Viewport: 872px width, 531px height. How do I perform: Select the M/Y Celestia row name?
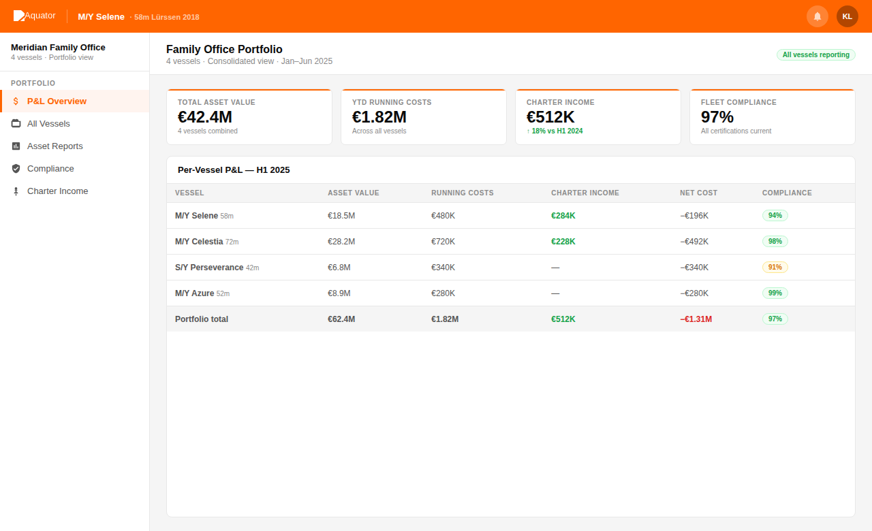tap(199, 242)
